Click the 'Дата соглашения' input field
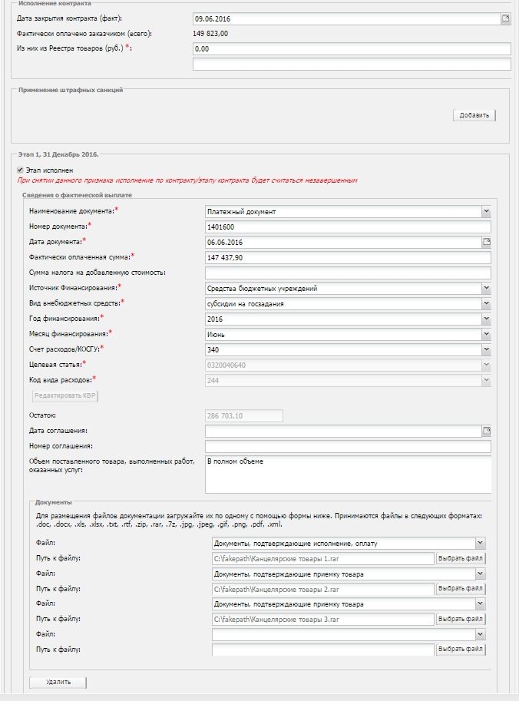The image size is (519, 701). [x=343, y=431]
